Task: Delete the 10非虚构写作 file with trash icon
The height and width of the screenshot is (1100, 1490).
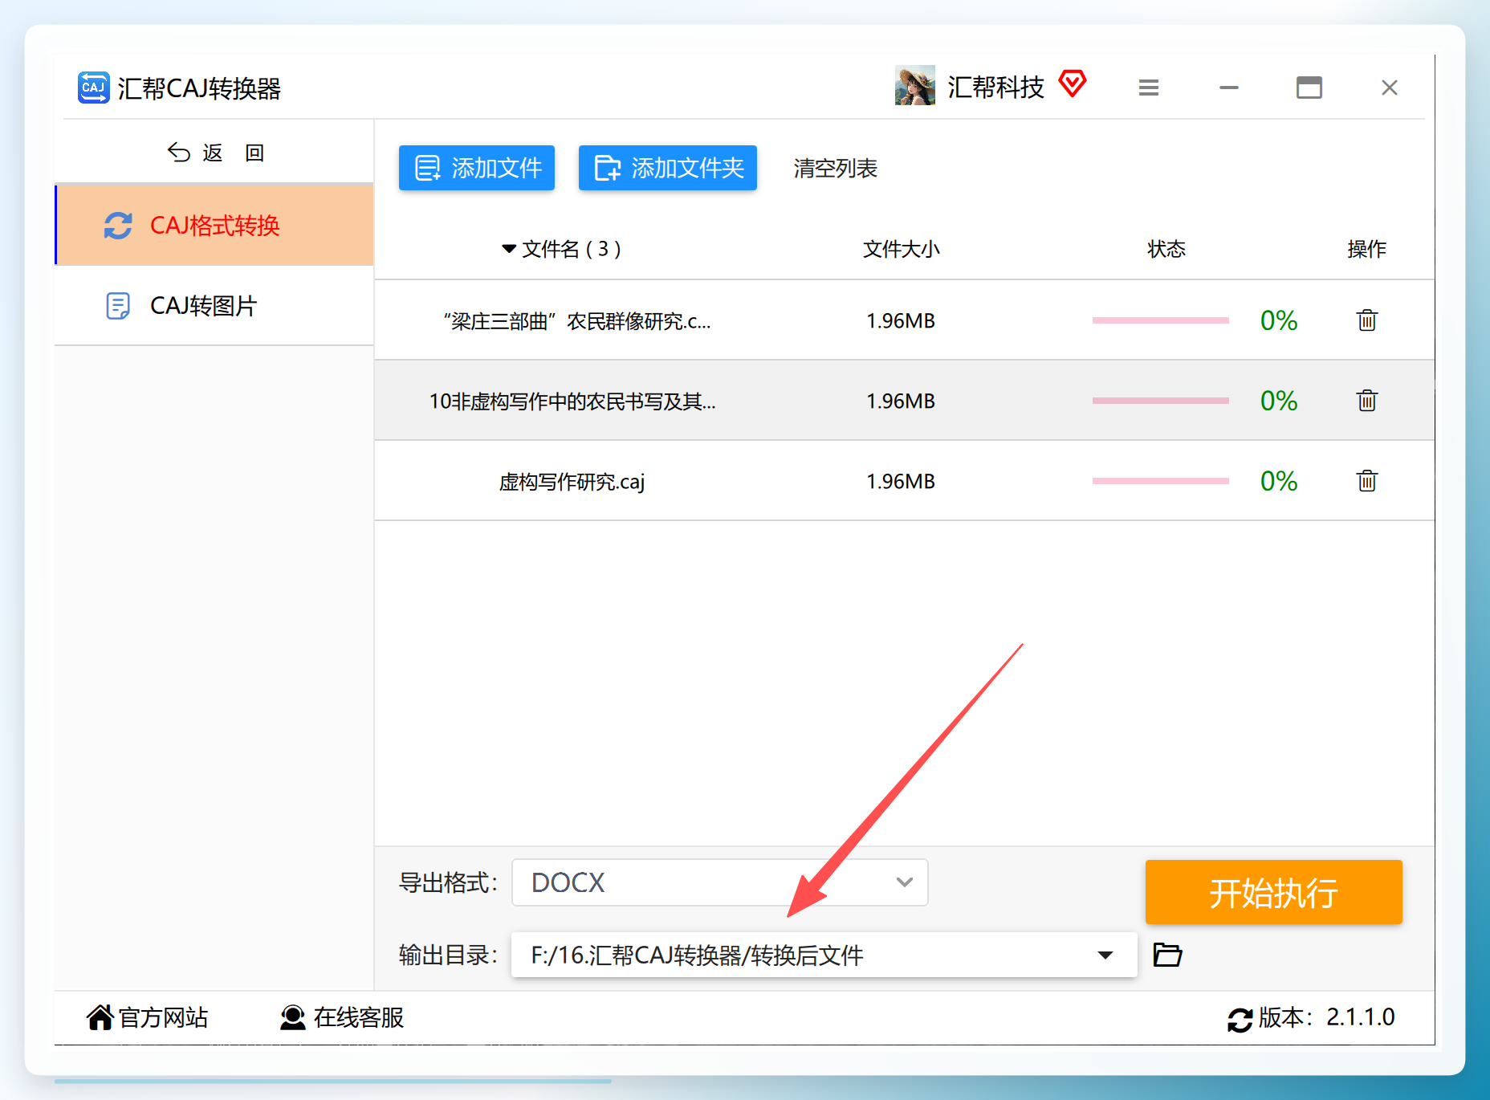Action: (1367, 401)
